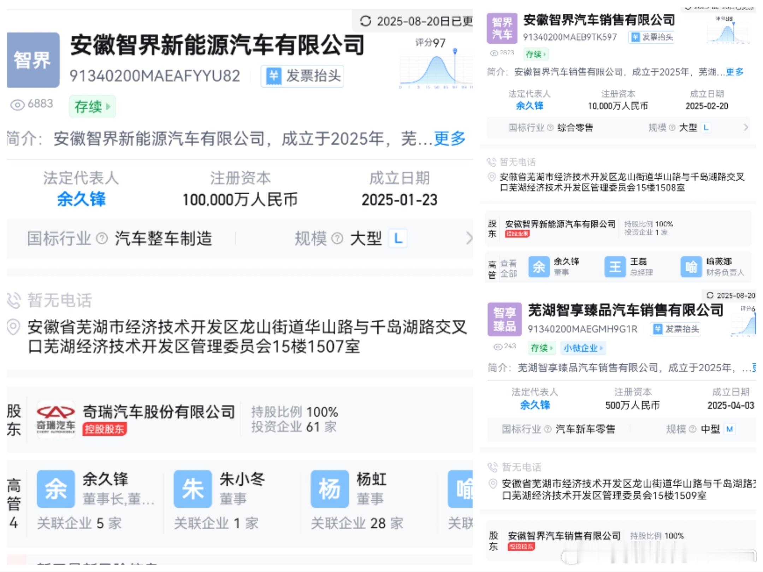Open 杨 avatar of 杨虹
The height and width of the screenshot is (572, 763).
330,489
